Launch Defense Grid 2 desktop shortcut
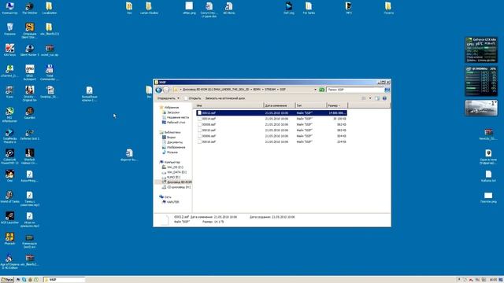Image resolution: width=504 pixels, height=283 pixels. coord(30,134)
